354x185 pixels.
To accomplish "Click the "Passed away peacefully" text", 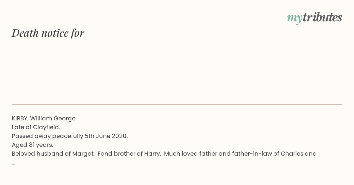I will [47, 136].
